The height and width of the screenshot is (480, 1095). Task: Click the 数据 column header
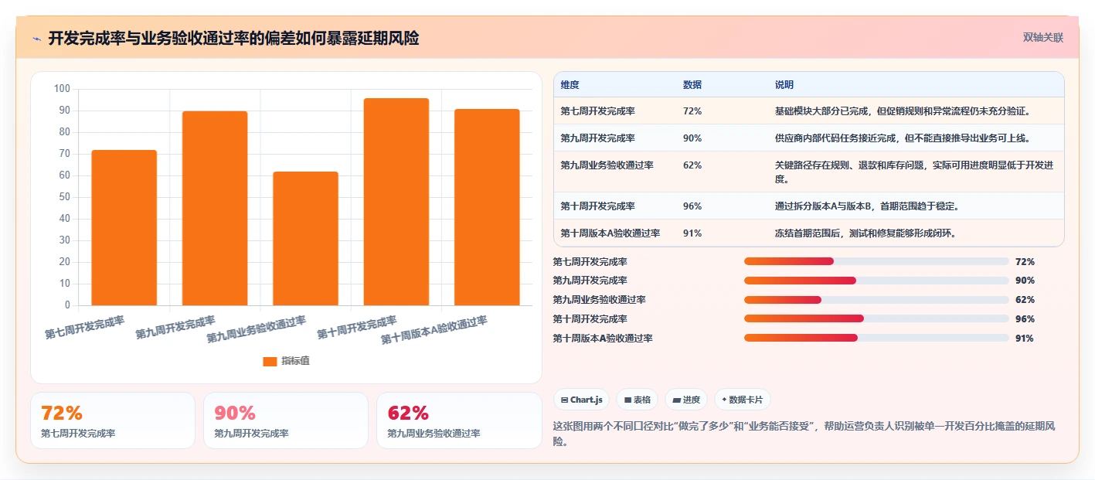click(692, 85)
